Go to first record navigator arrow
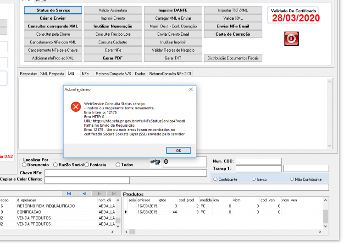This screenshot has width=344, height=243. 69,194
